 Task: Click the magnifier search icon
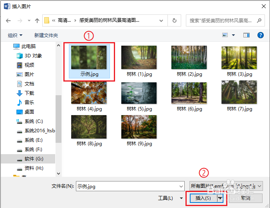pos(259,21)
